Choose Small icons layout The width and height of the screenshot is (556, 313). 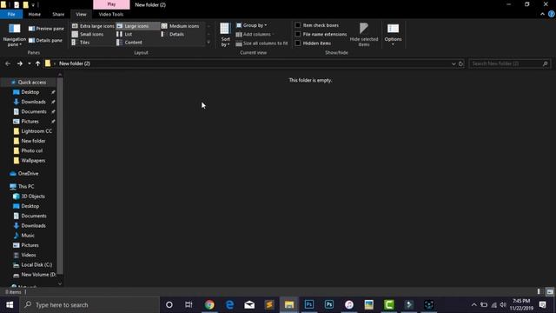tap(88, 34)
